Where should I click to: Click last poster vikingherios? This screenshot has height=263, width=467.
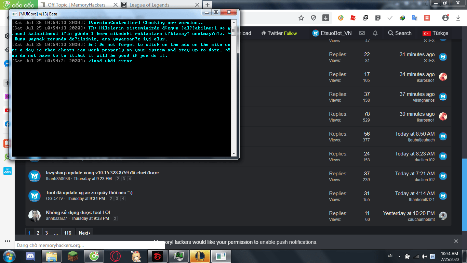(x=424, y=100)
